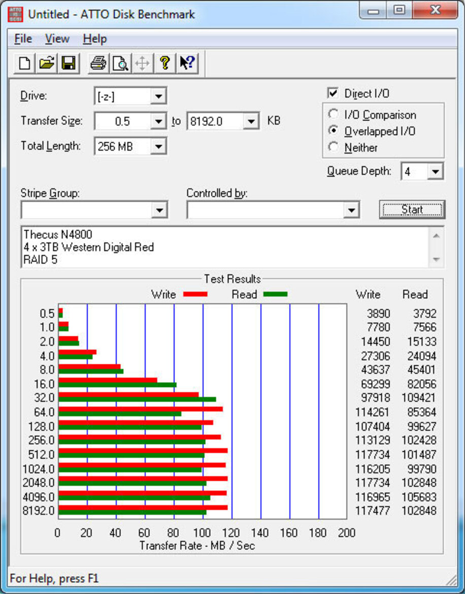Viewport: 465px width, 594px height.
Task: Click the read value 109421
Action: coord(418,398)
